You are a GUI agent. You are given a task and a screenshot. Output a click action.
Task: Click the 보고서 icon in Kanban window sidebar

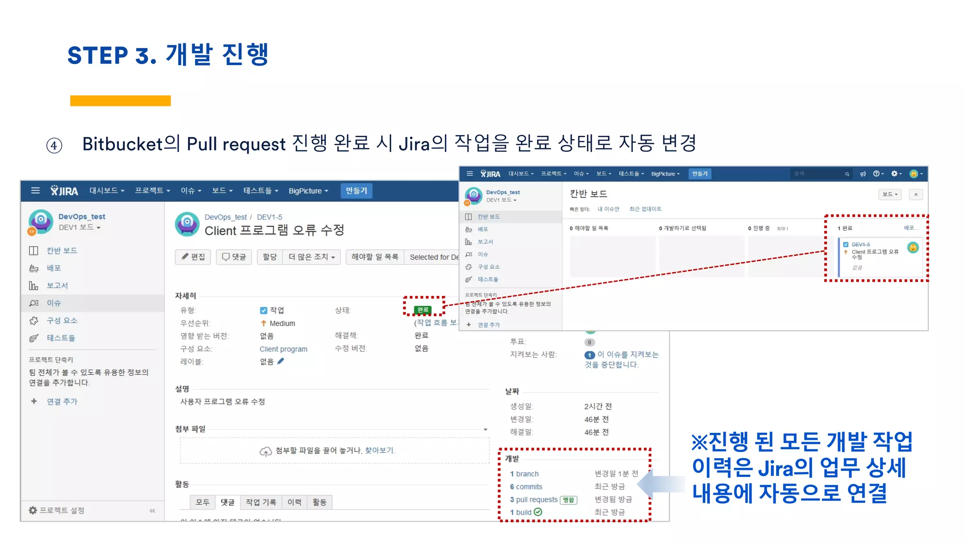[x=468, y=241]
